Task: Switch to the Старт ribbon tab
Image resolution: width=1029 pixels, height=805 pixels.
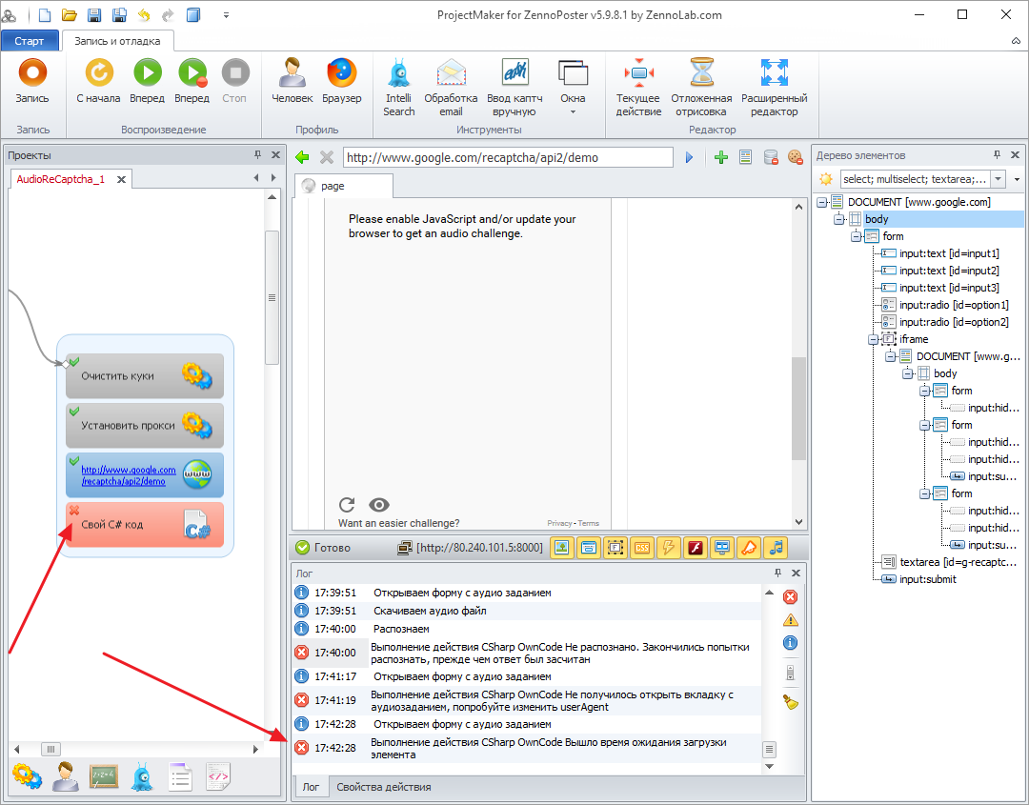Action: click(30, 41)
